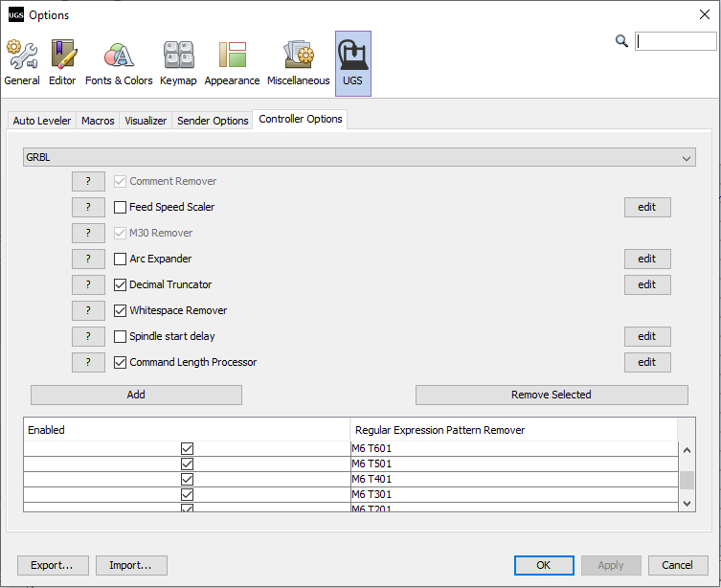The image size is (721, 588).
Task: Select the M6 T401 pattern cell
Action: (x=514, y=479)
